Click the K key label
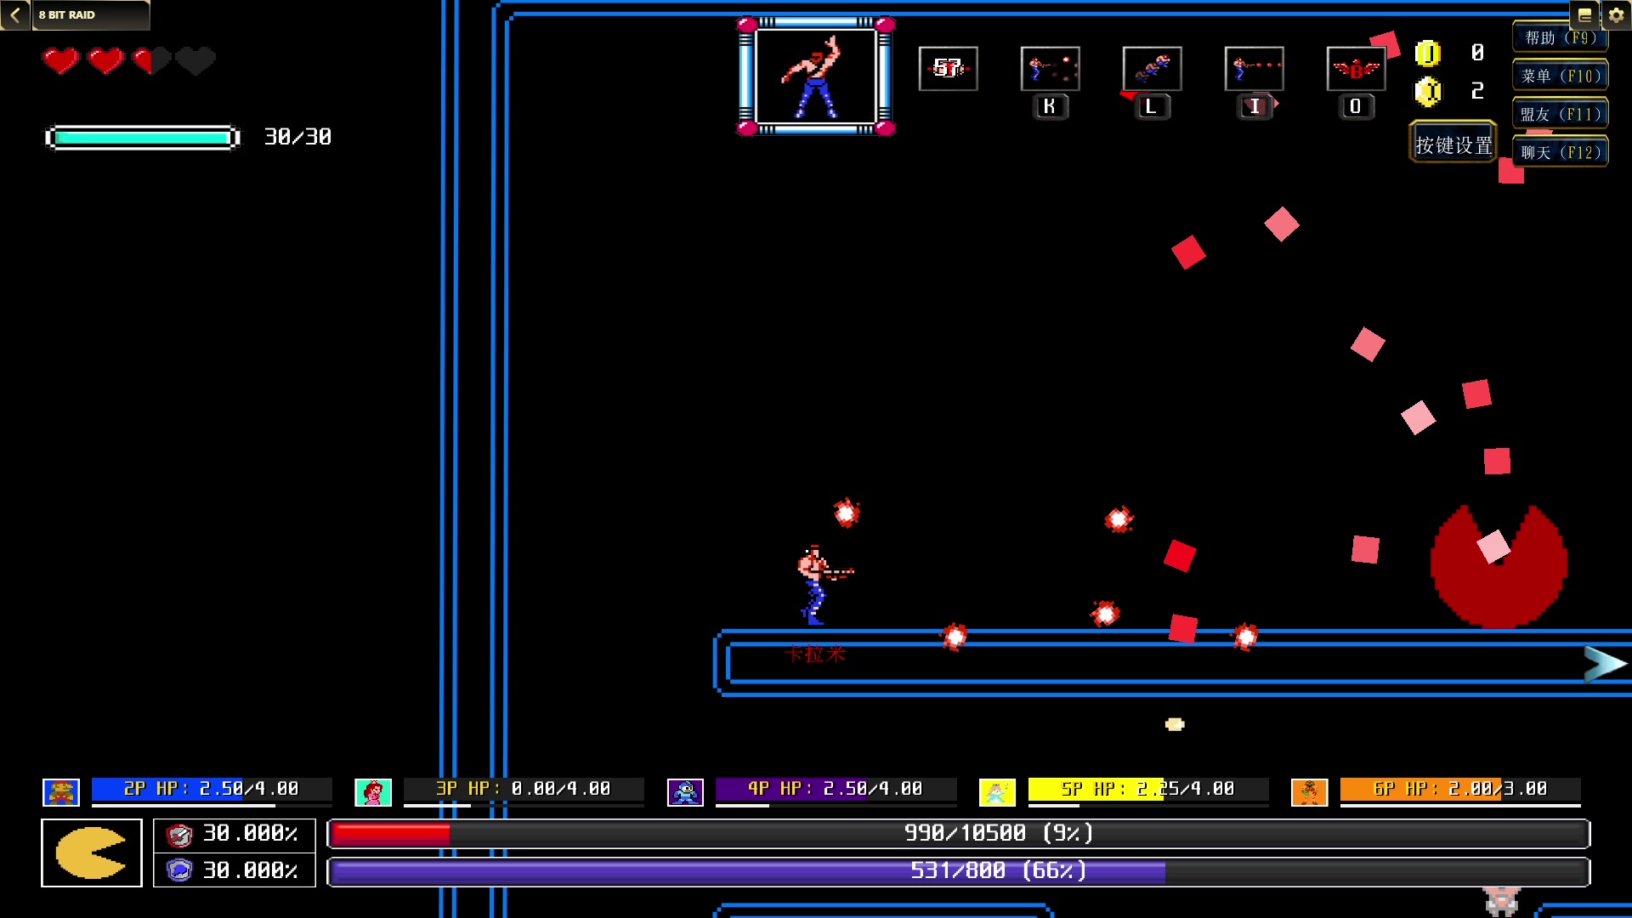 point(1050,106)
